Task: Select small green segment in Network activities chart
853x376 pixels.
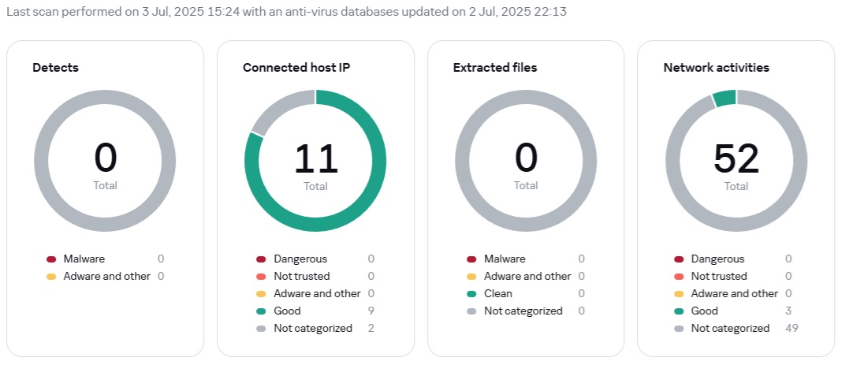Action: (x=724, y=98)
